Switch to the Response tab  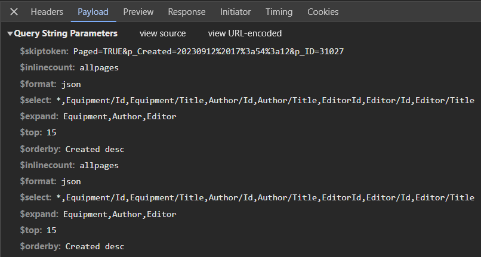click(186, 12)
